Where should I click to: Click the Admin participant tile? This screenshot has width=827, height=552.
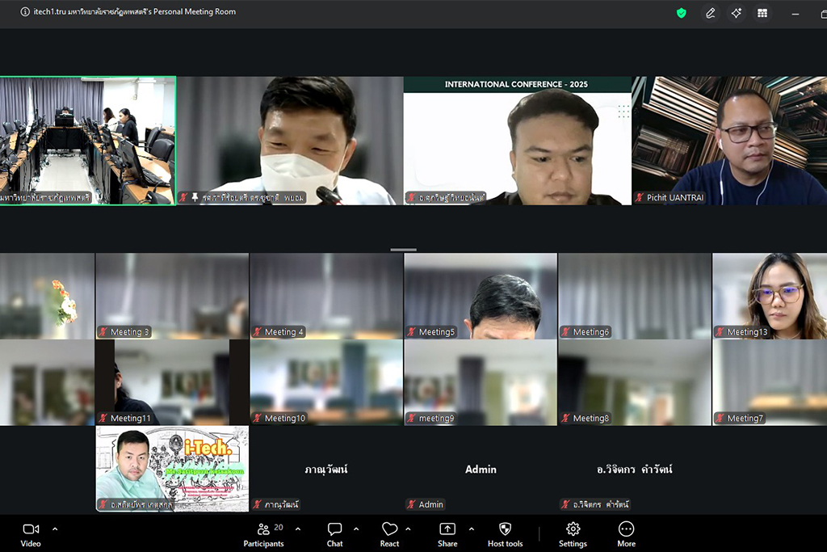point(481,470)
